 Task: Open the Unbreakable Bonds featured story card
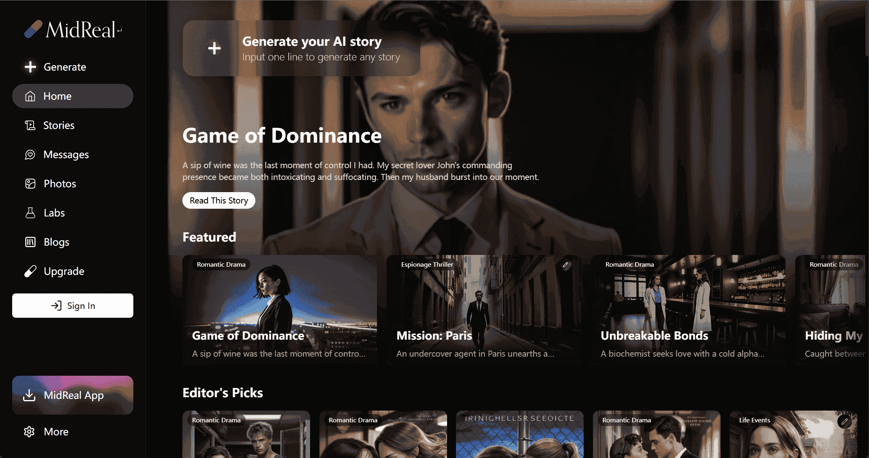click(x=688, y=310)
